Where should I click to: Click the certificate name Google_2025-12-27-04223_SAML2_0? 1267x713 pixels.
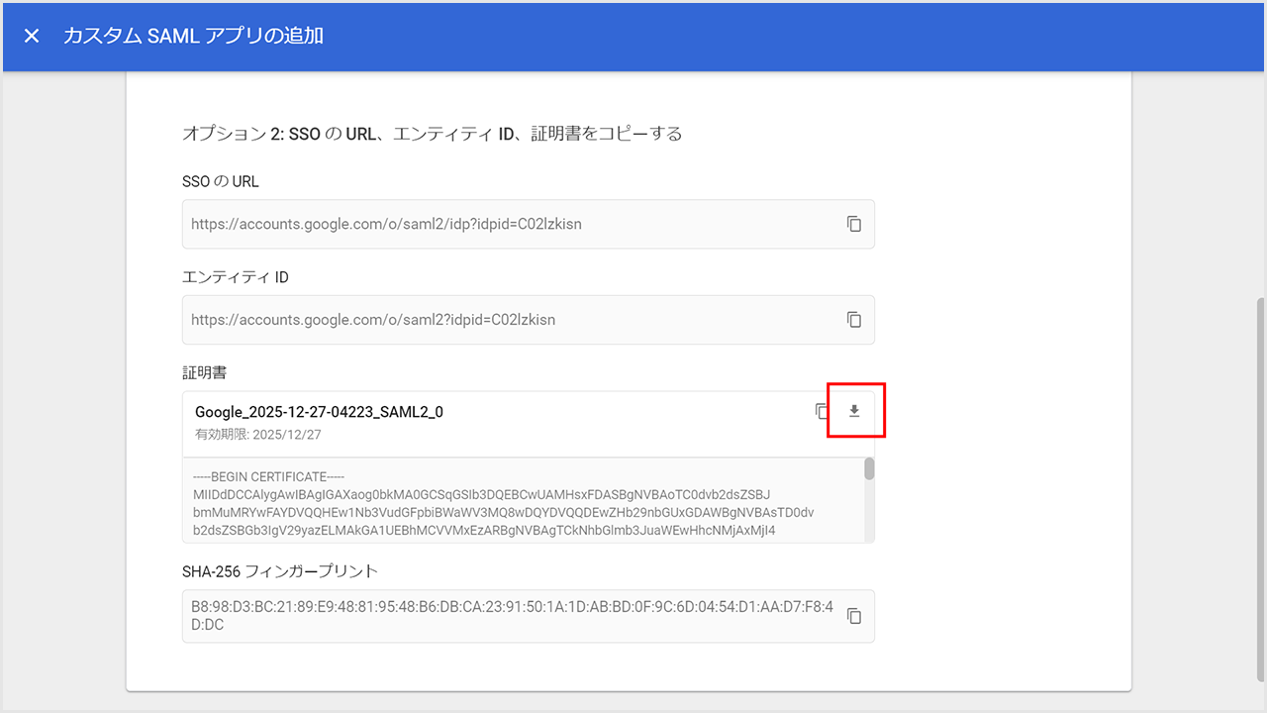tap(319, 412)
